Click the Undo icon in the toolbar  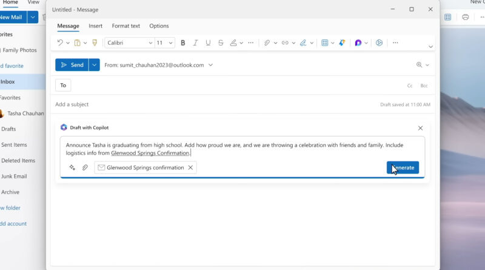[x=60, y=42]
